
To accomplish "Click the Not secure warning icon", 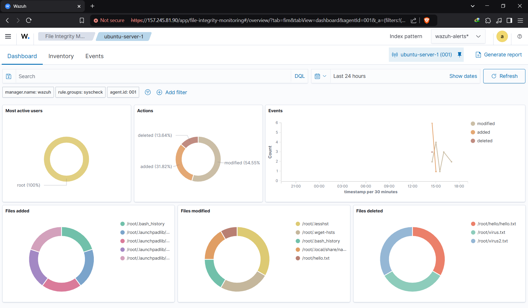I will [x=96, y=20].
